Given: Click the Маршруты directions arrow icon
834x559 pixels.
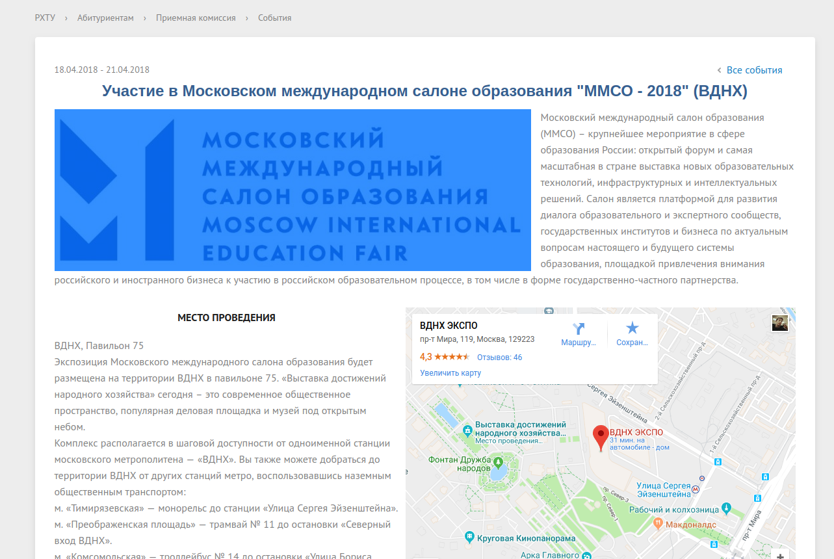Looking at the screenshot, I should (579, 328).
